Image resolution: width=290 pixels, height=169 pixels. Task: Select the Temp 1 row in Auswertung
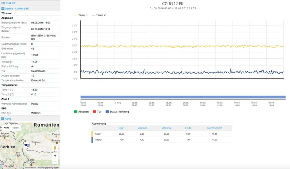click(x=162, y=134)
